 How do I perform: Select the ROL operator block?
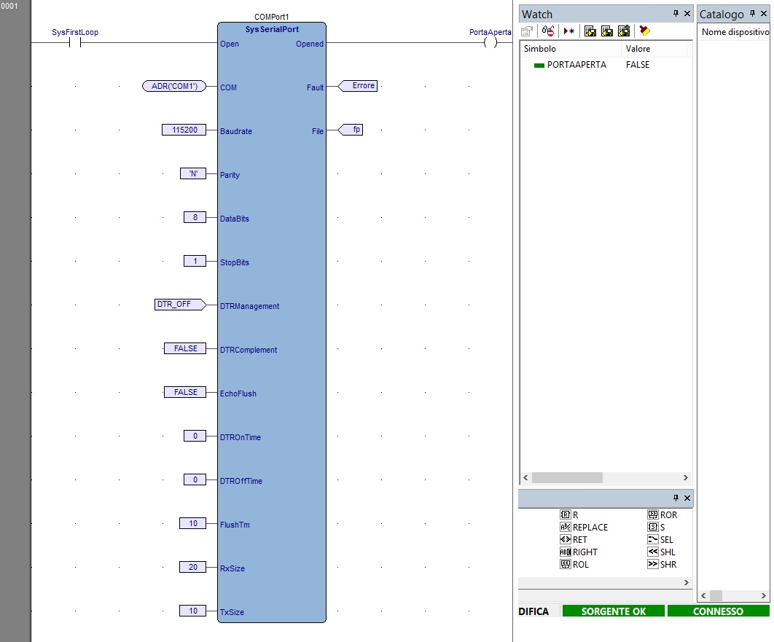point(574,564)
